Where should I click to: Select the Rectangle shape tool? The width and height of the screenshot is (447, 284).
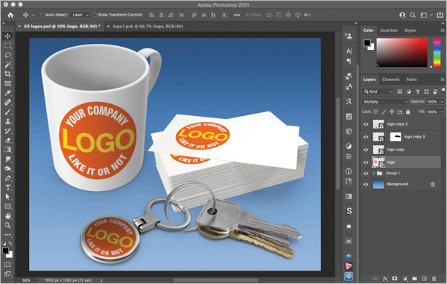coord(7,207)
